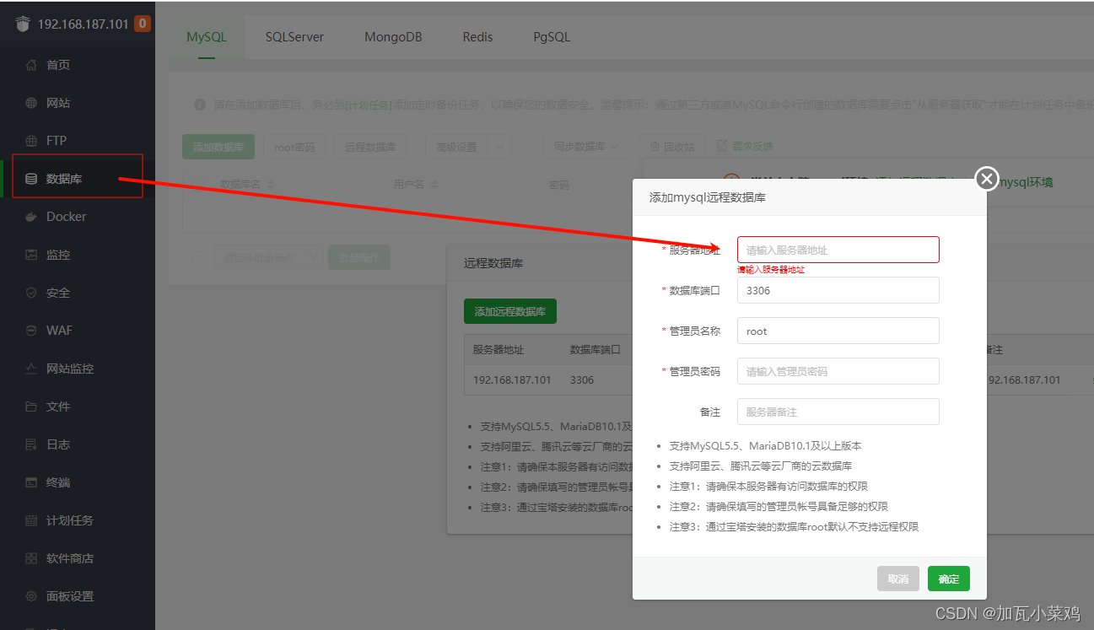Focus the 管理员名称 field showing root
Image resolution: width=1094 pixels, height=630 pixels.
[x=838, y=331]
